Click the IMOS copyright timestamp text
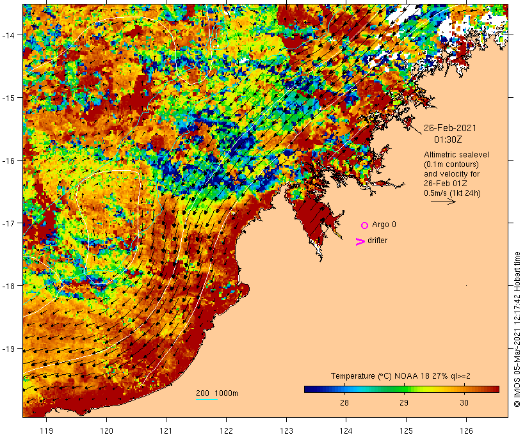This screenshot has height=435, width=525. pyautogui.click(x=517, y=329)
